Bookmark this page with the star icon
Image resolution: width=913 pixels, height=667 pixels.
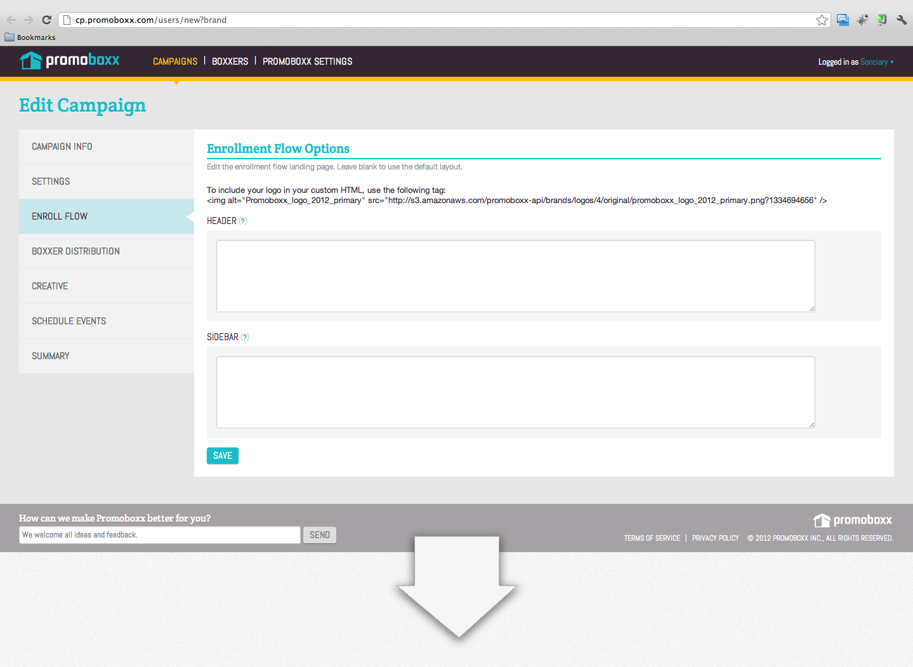pyautogui.click(x=822, y=20)
